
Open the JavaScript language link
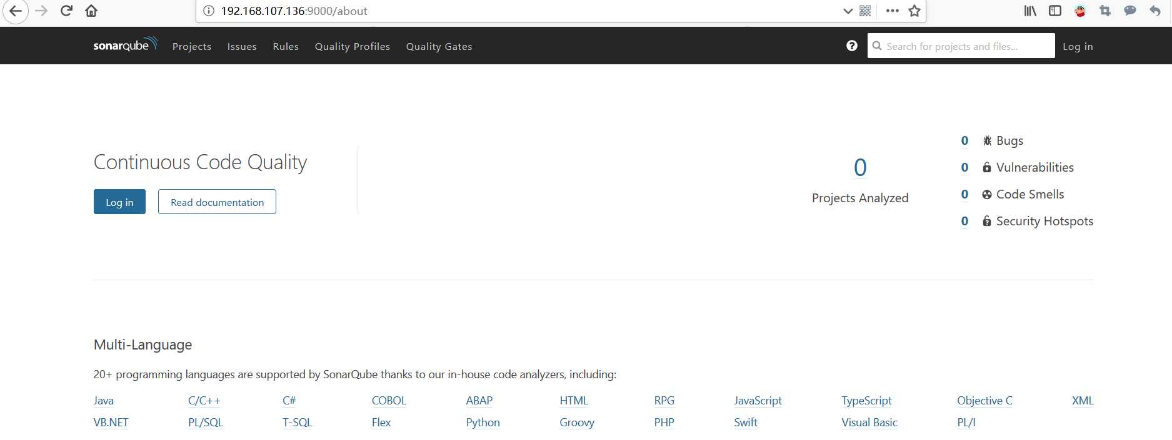(758, 401)
